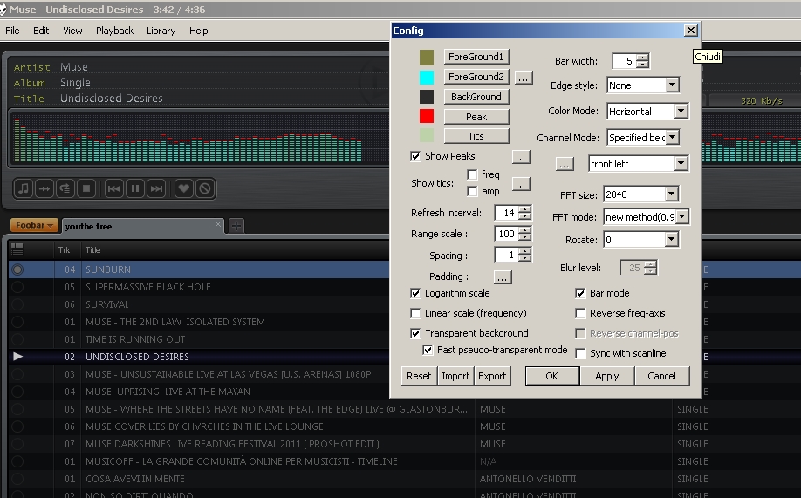Enable freq tics checkbox
Screen dimensions: 801x498
pyautogui.click(x=472, y=174)
